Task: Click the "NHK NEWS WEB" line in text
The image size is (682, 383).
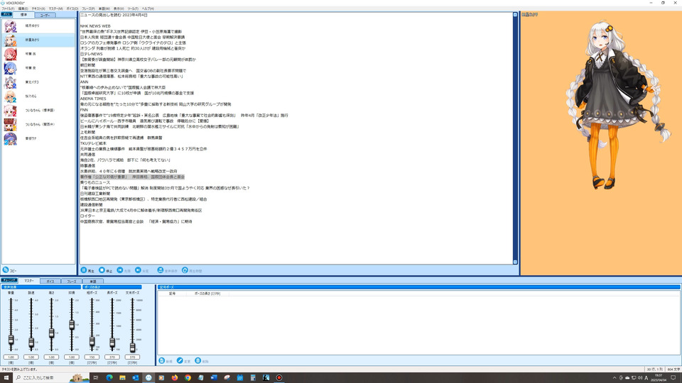Action: (x=95, y=26)
